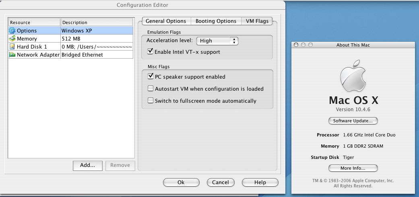Open the Booting Options tab
This screenshot has height=197, width=419.
(x=216, y=21)
